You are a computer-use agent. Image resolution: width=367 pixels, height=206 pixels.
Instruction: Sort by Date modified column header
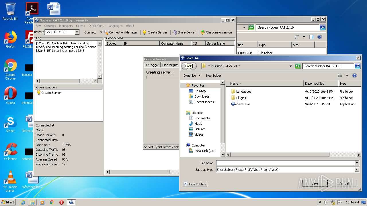pyautogui.click(x=321, y=84)
